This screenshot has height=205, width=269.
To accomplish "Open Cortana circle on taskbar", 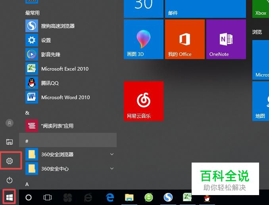I will 29,197.
